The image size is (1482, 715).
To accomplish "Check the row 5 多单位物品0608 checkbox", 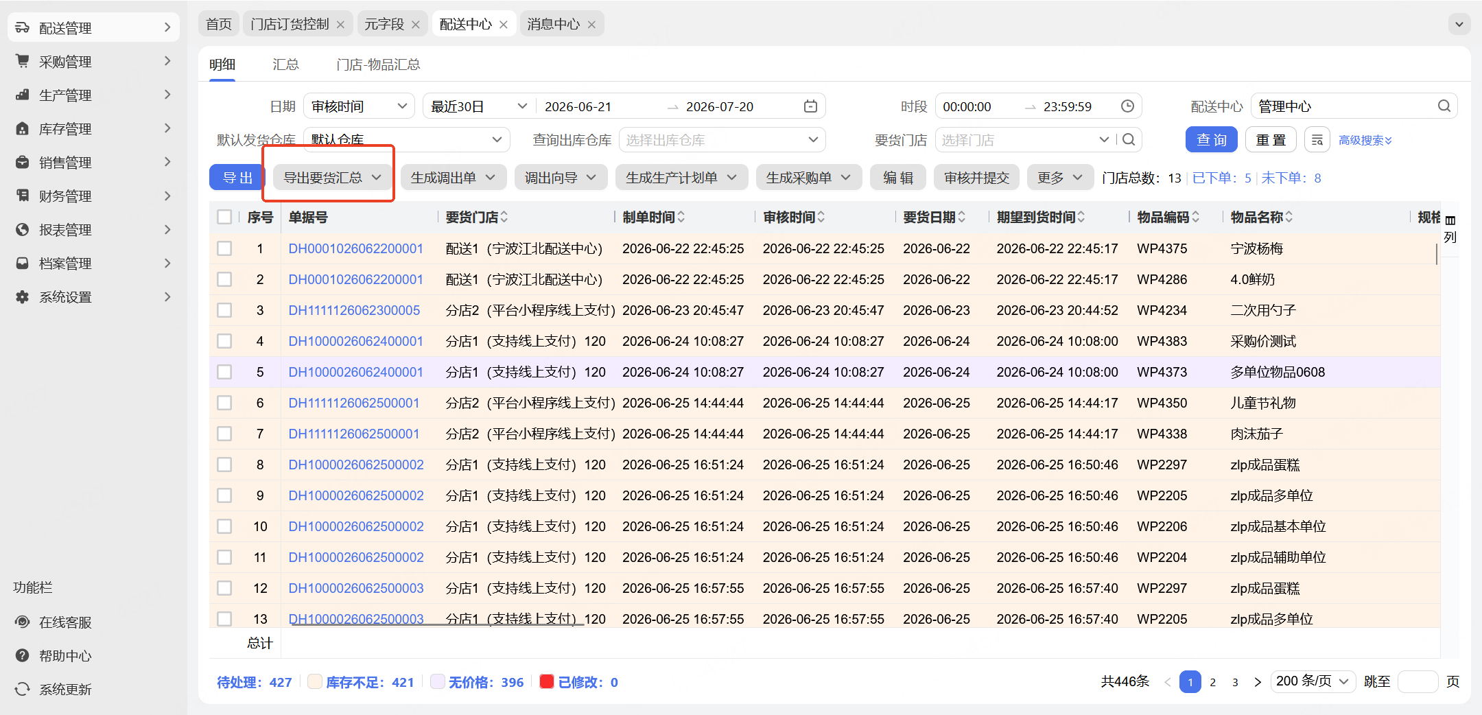I will click(224, 372).
